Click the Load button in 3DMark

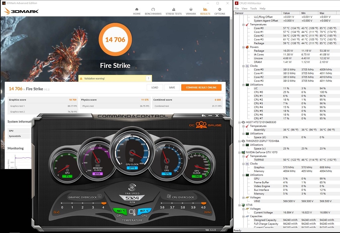click(x=155, y=87)
